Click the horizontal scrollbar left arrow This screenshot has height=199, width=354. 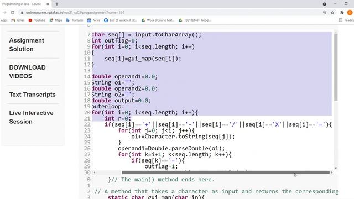tap(95, 172)
